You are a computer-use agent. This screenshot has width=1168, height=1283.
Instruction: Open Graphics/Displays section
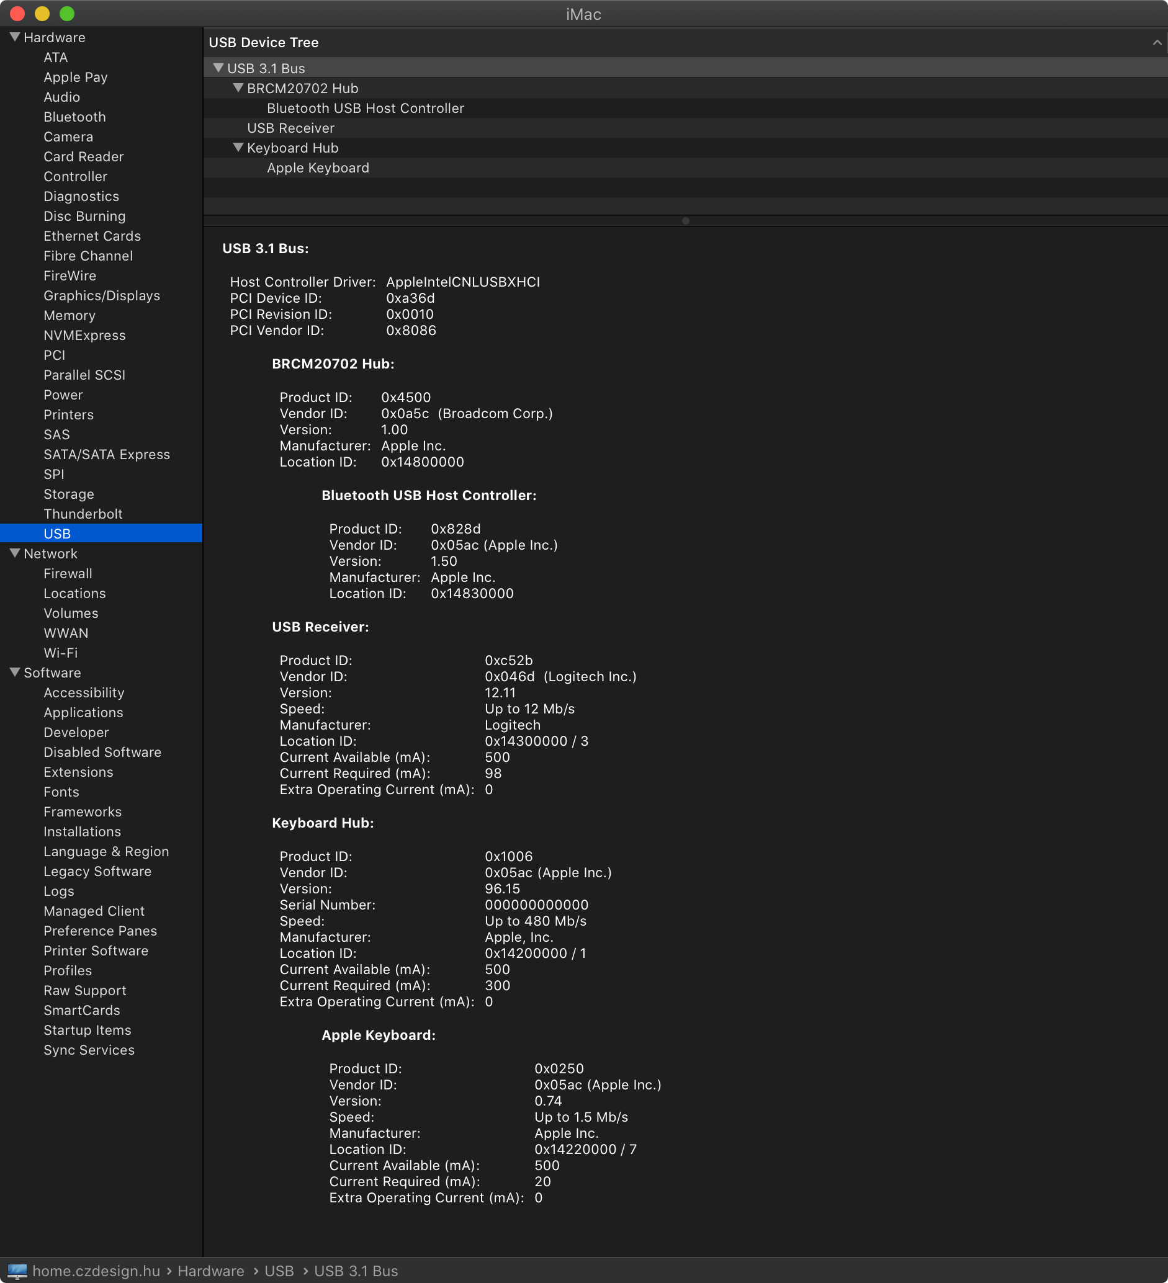[x=101, y=295]
